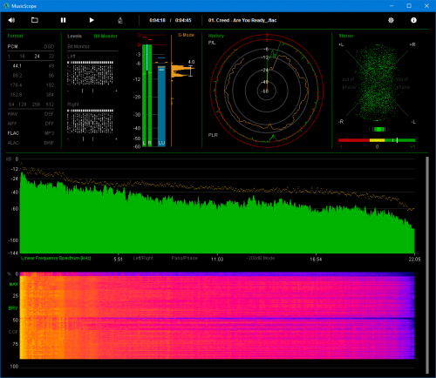Switch to the Bit Monitor tab
436x378 pixels.
106,36
